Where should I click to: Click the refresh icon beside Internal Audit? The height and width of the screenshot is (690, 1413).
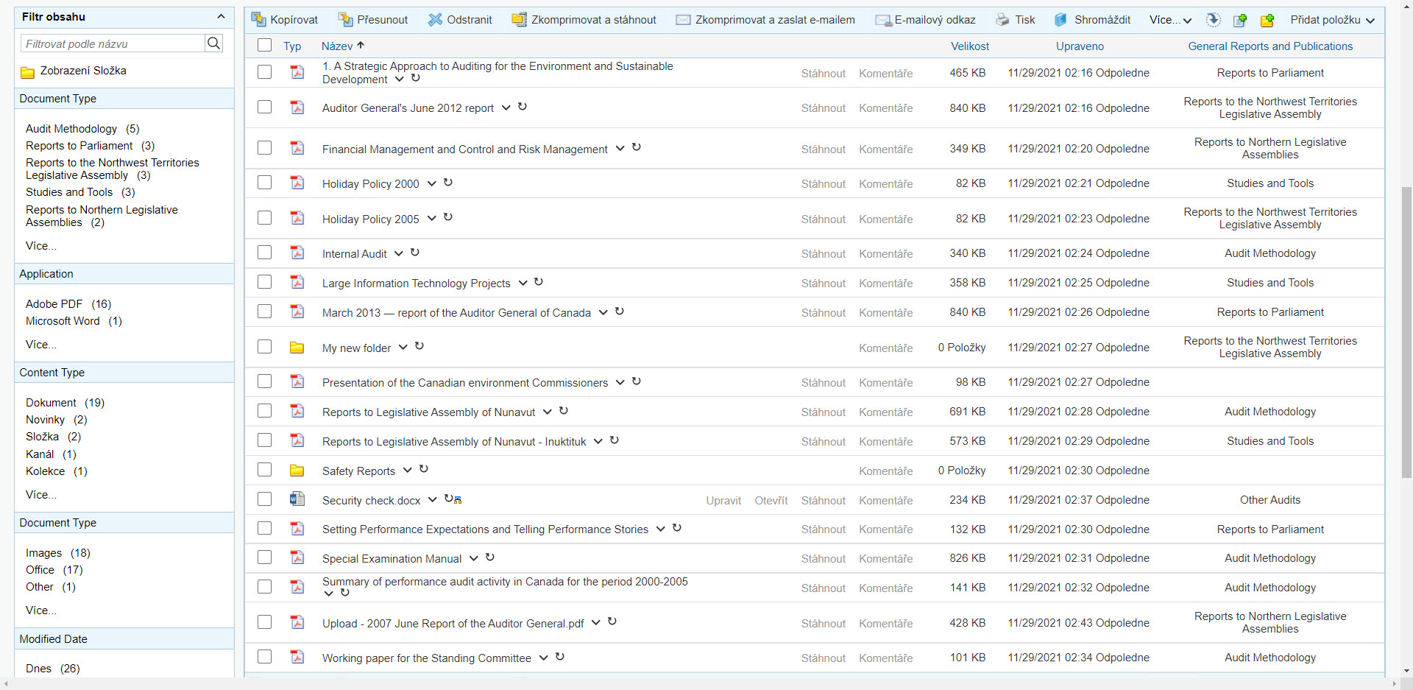point(415,253)
